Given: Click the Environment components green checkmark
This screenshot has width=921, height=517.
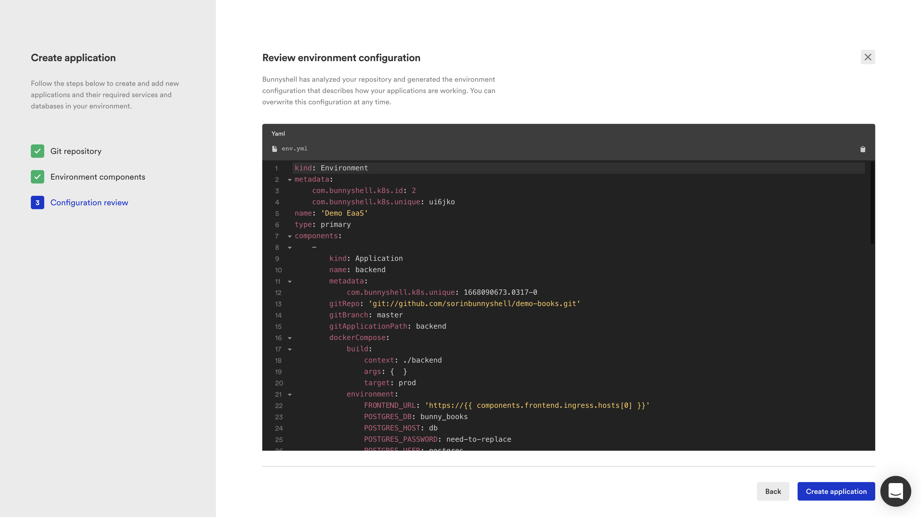Looking at the screenshot, I should click(38, 177).
